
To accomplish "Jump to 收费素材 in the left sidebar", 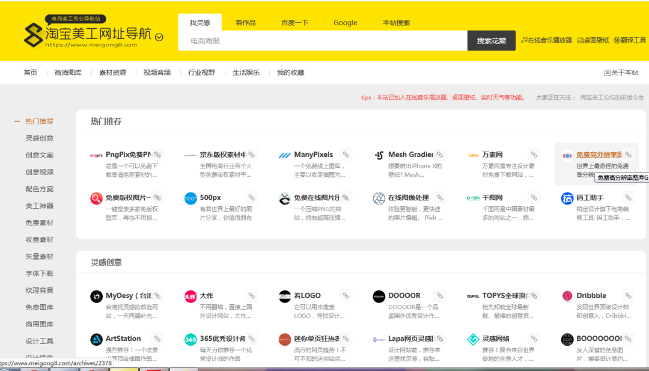I will 39,240.
